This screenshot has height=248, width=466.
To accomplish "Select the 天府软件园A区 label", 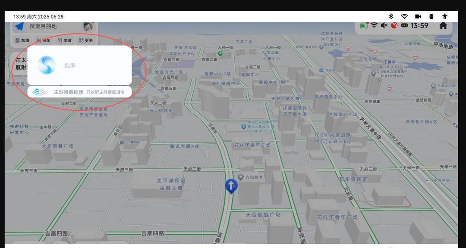I will click(422, 121).
